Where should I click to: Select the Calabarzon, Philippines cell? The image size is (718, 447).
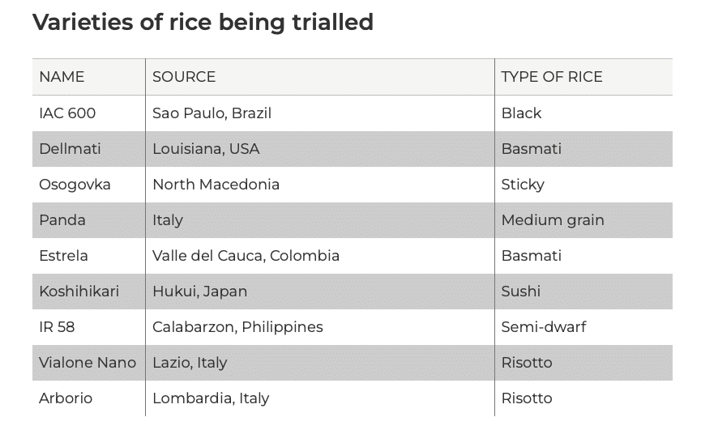(x=237, y=327)
